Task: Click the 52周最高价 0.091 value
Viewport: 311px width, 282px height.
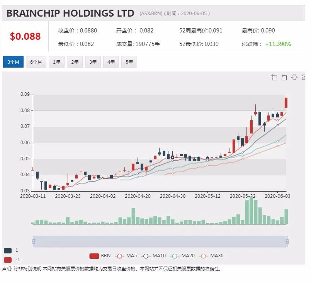Action: click(216, 31)
